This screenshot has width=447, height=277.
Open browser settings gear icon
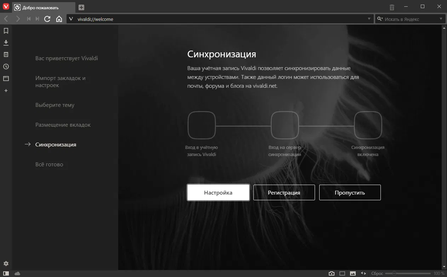6,264
